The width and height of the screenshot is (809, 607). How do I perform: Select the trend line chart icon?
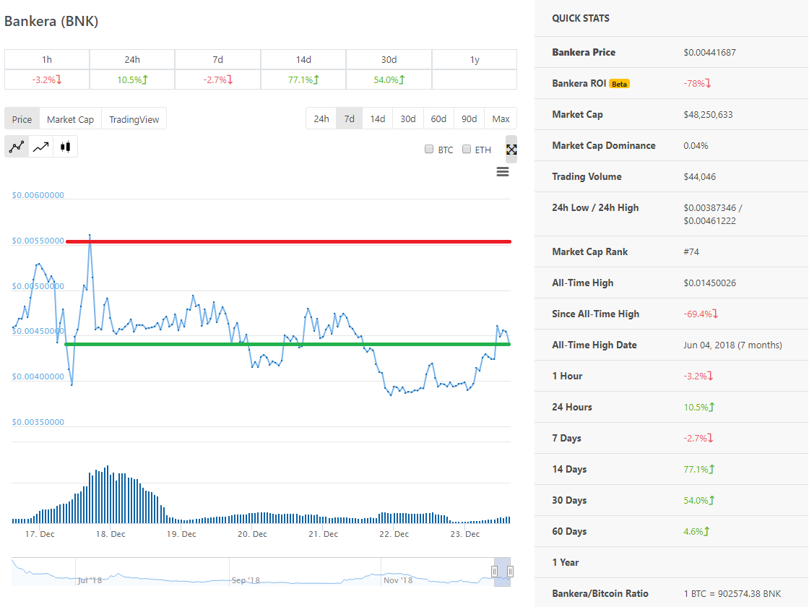(40, 147)
